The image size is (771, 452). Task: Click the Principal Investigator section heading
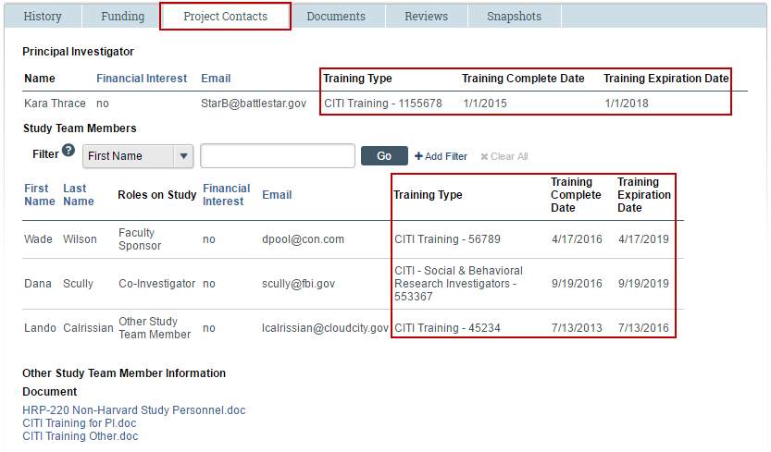pyautogui.click(x=78, y=52)
